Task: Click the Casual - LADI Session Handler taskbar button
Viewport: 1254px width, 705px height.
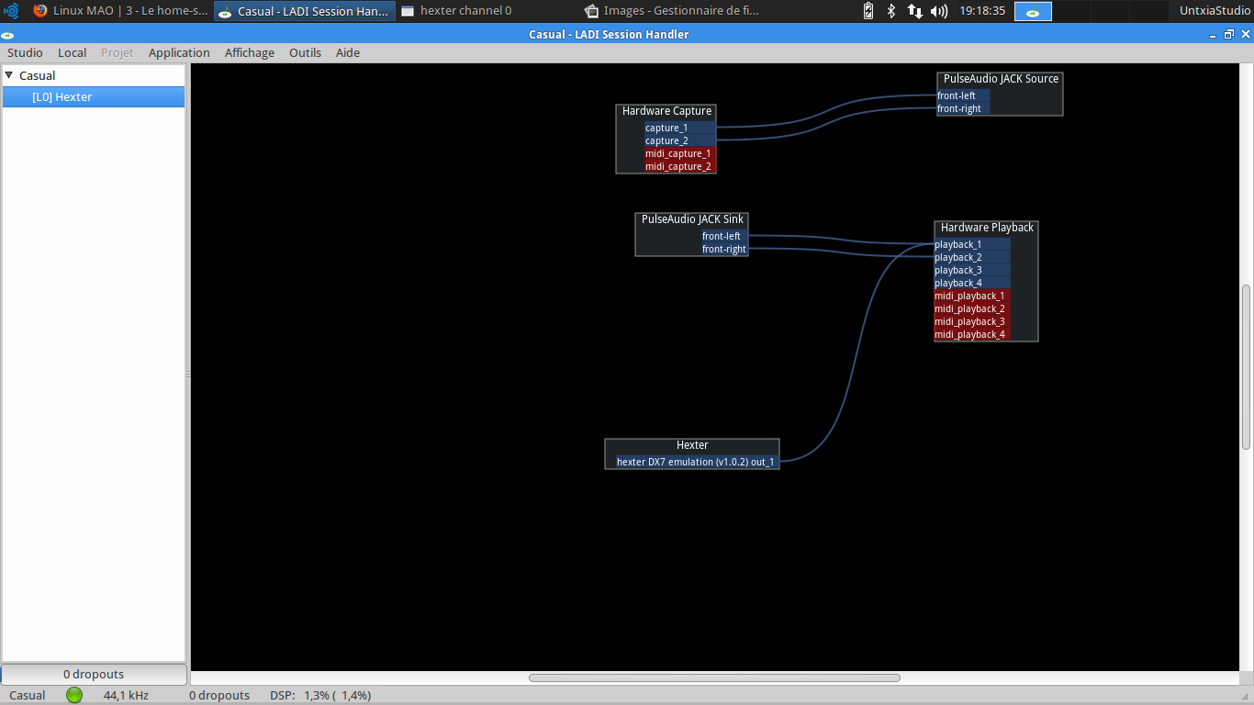Action: pyautogui.click(x=305, y=11)
